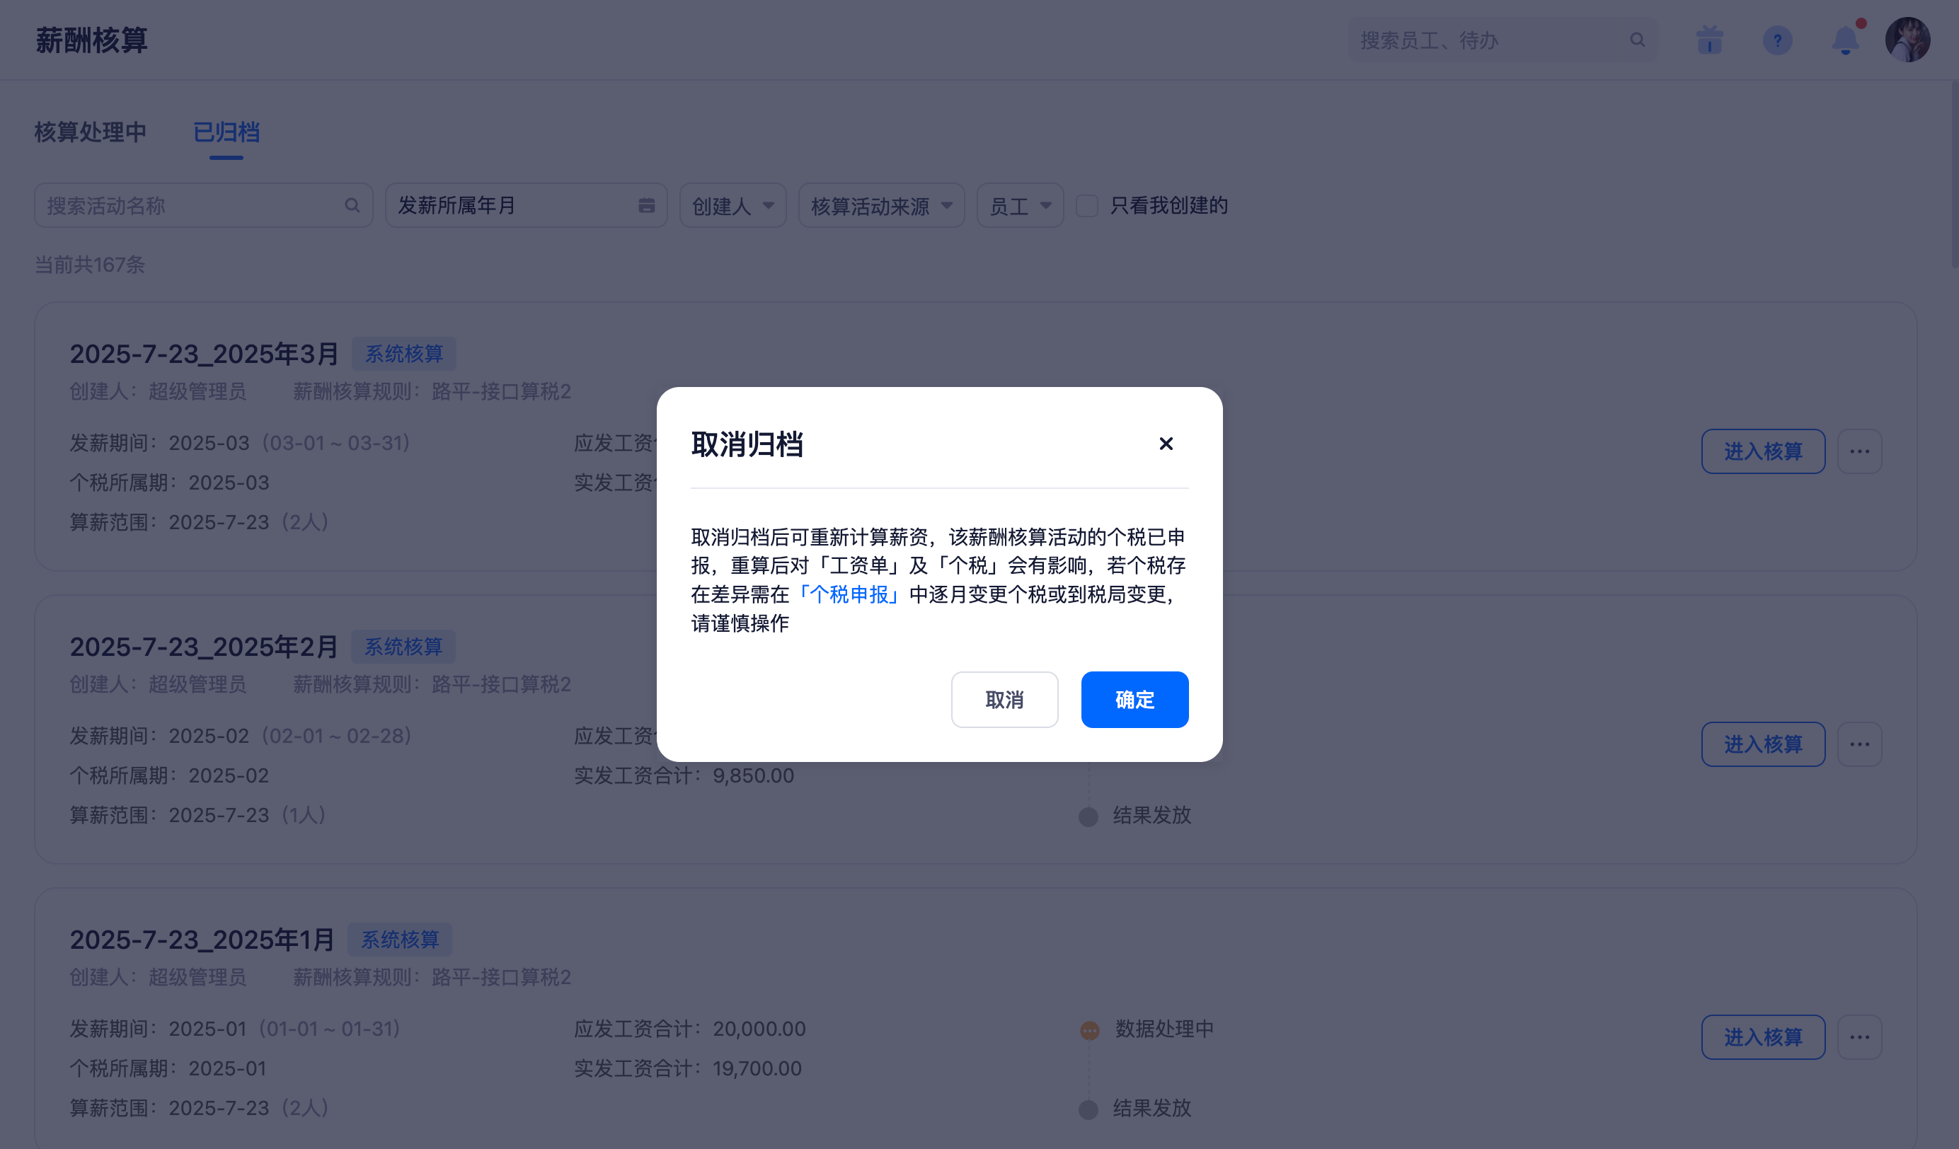Screen dimensions: 1959x1149
Task: Click the top 搜索员工、待办 search box
Action: click(x=1502, y=40)
